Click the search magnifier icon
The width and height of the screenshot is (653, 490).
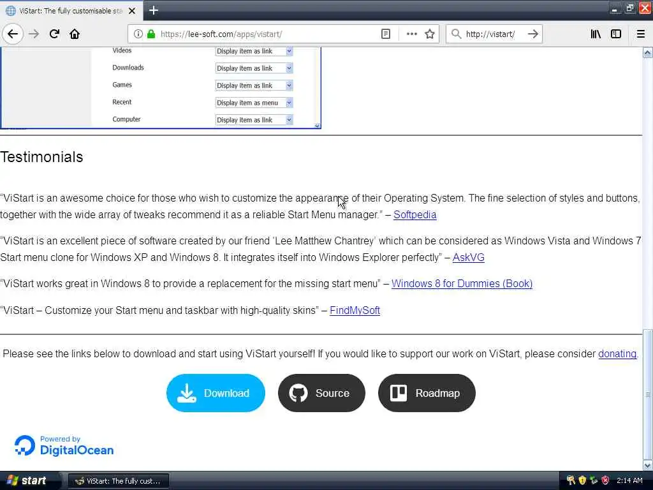point(457,34)
